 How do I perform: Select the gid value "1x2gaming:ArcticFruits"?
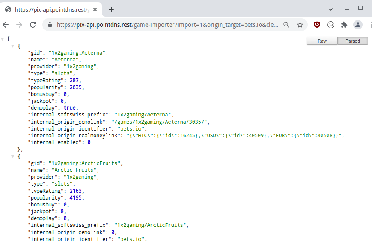point(84,163)
